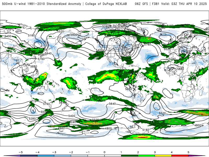Pick the bright green 2 to 3 colorbar segment

pos(147,156)
